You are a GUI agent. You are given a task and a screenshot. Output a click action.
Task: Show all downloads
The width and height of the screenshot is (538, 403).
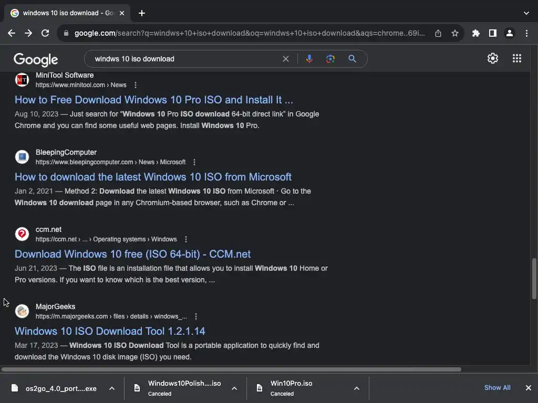497,388
